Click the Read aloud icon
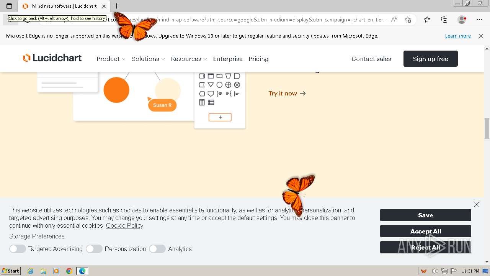This screenshot has height=276, width=490. pos(394,20)
